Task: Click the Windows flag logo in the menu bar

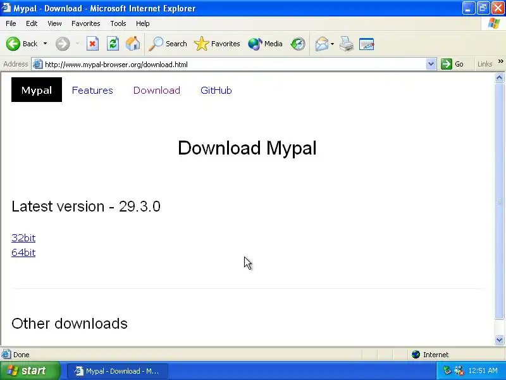Action: [494, 23]
